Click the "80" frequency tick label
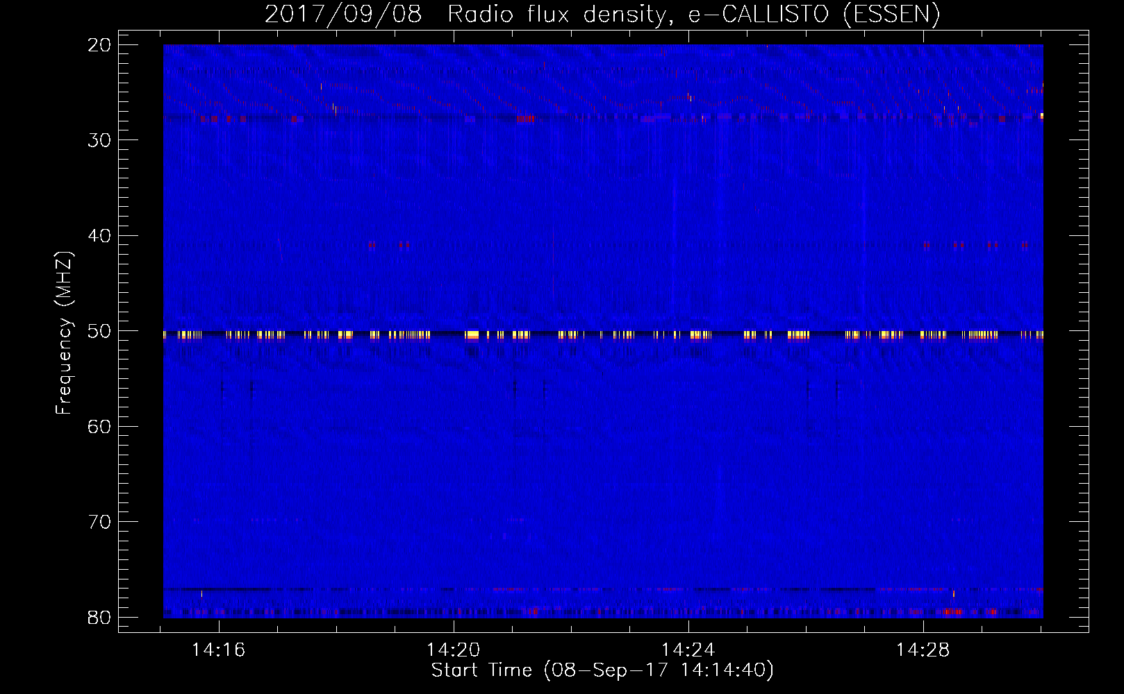Image resolution: width=1124 pixels, height=694 pixels. 99,618
